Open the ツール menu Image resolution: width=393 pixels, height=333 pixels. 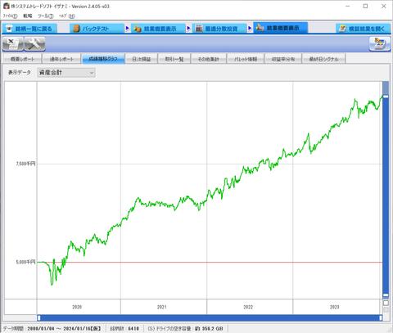[x=46, y=16]
